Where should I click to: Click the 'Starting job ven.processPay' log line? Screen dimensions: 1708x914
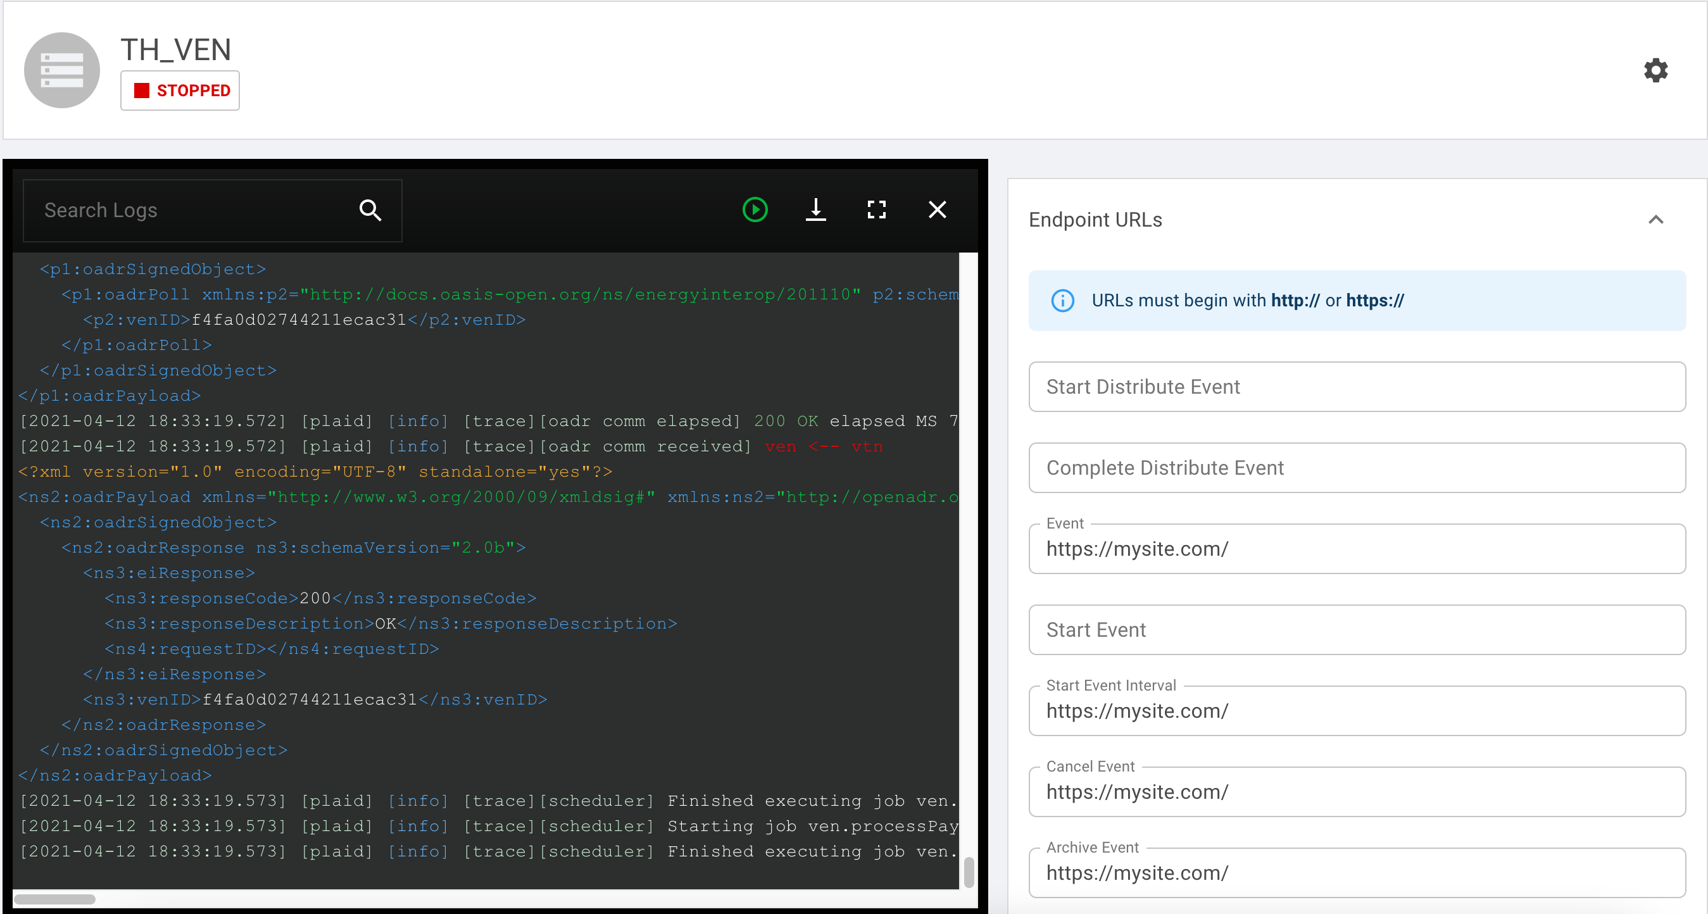coord(489,827)
